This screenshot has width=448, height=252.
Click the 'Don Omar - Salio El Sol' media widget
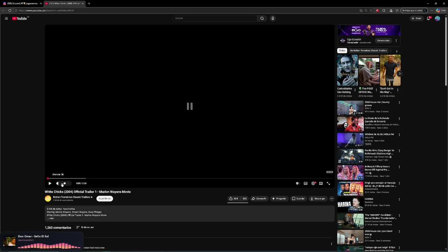[x=42, y=241]
